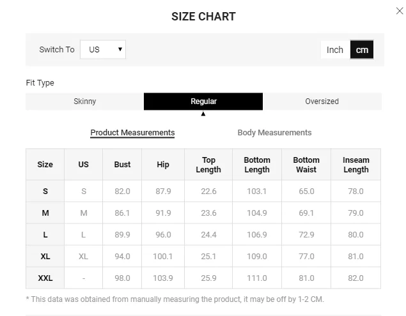The width and height of the screenshot is (406, 316).
Task: Click the L row bust value 89.9
Action: coord(122,234)
